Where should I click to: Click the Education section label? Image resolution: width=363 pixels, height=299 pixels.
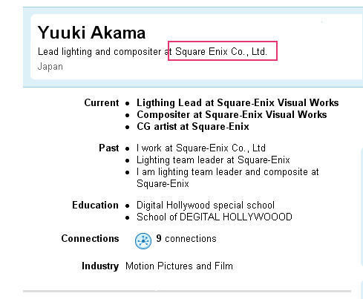95,206
